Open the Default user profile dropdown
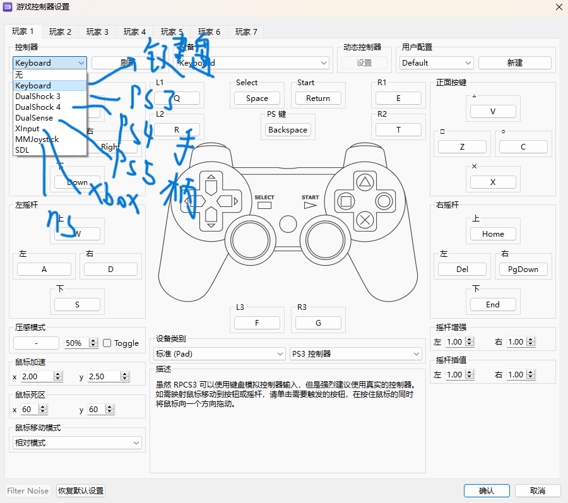The image size is (568, 503). point(436,63)
